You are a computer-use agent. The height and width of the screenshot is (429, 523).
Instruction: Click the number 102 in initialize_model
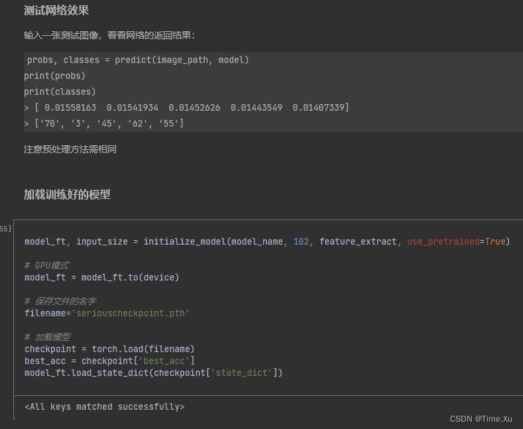tap(301, 241)
